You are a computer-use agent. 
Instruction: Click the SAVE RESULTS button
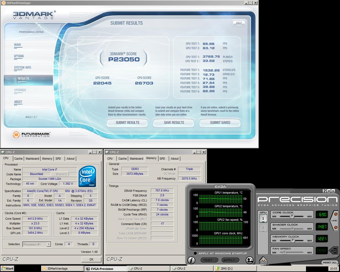click(174, 122)
